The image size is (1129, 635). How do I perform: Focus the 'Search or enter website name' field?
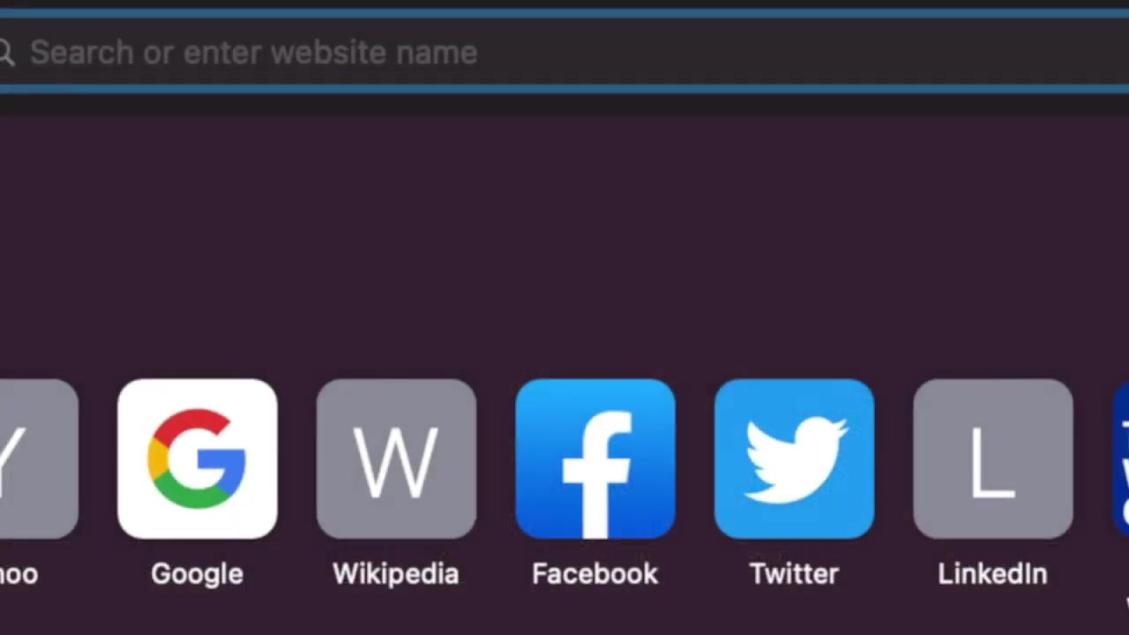564,53
